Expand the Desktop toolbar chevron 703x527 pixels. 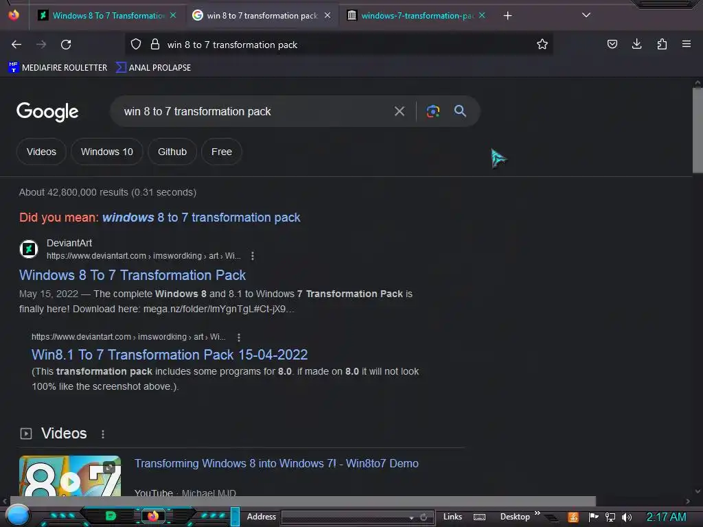pyautogui.click(x=537, y=513)
